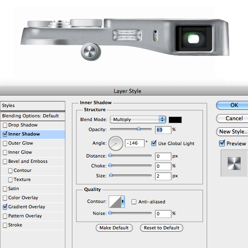Open the Blend Mode Multiply dropdown
The height and width of the screenshot is (248, 248).
(138, 119)
